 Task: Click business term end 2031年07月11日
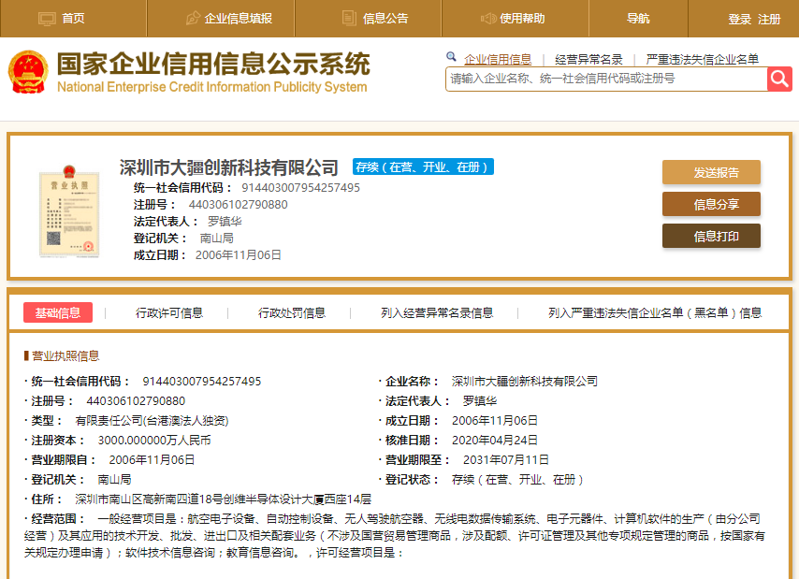(x=505, y=460)
